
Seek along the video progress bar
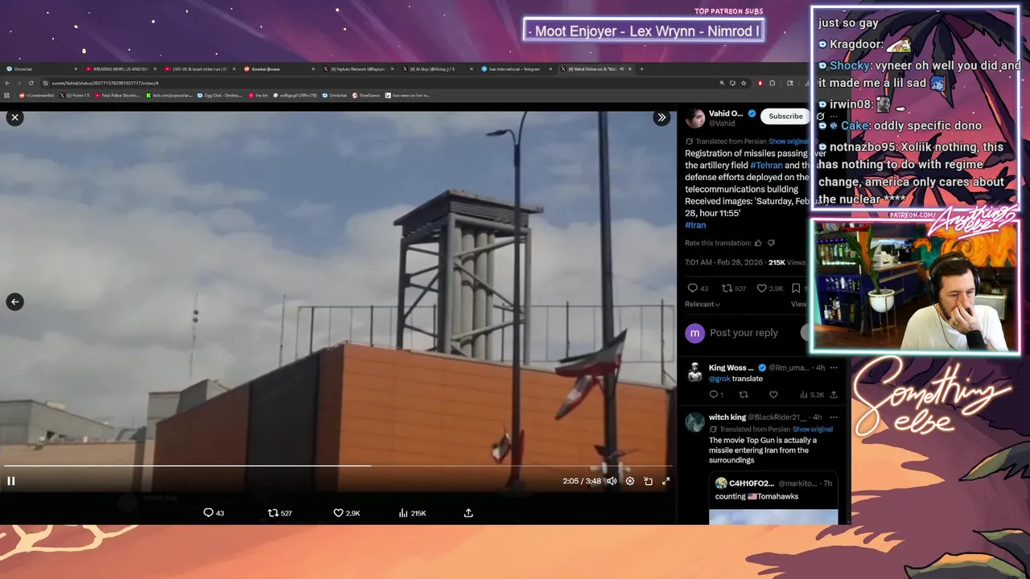pyautogui.click(x=338, y=466)
